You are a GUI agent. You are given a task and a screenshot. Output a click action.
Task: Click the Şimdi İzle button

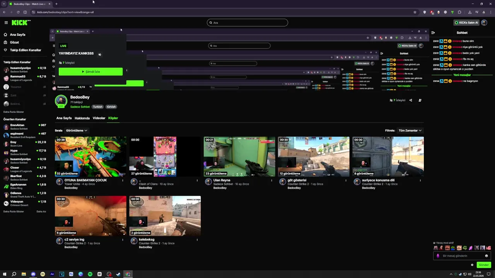point(90,72)
